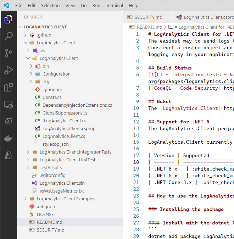Expand the Configuration folder
Viewport: 234px width, 239px height.
56,74
